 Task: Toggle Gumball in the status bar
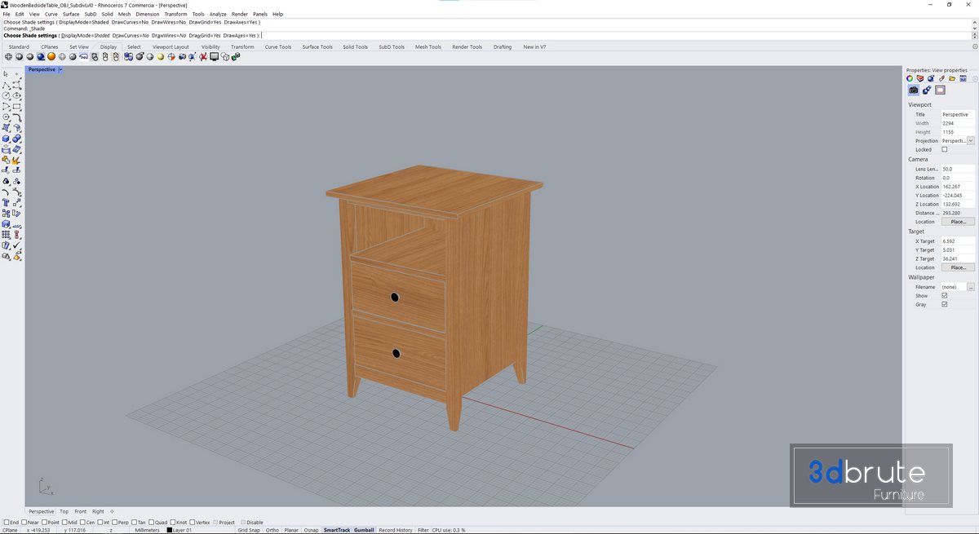(x=364, y=530)
